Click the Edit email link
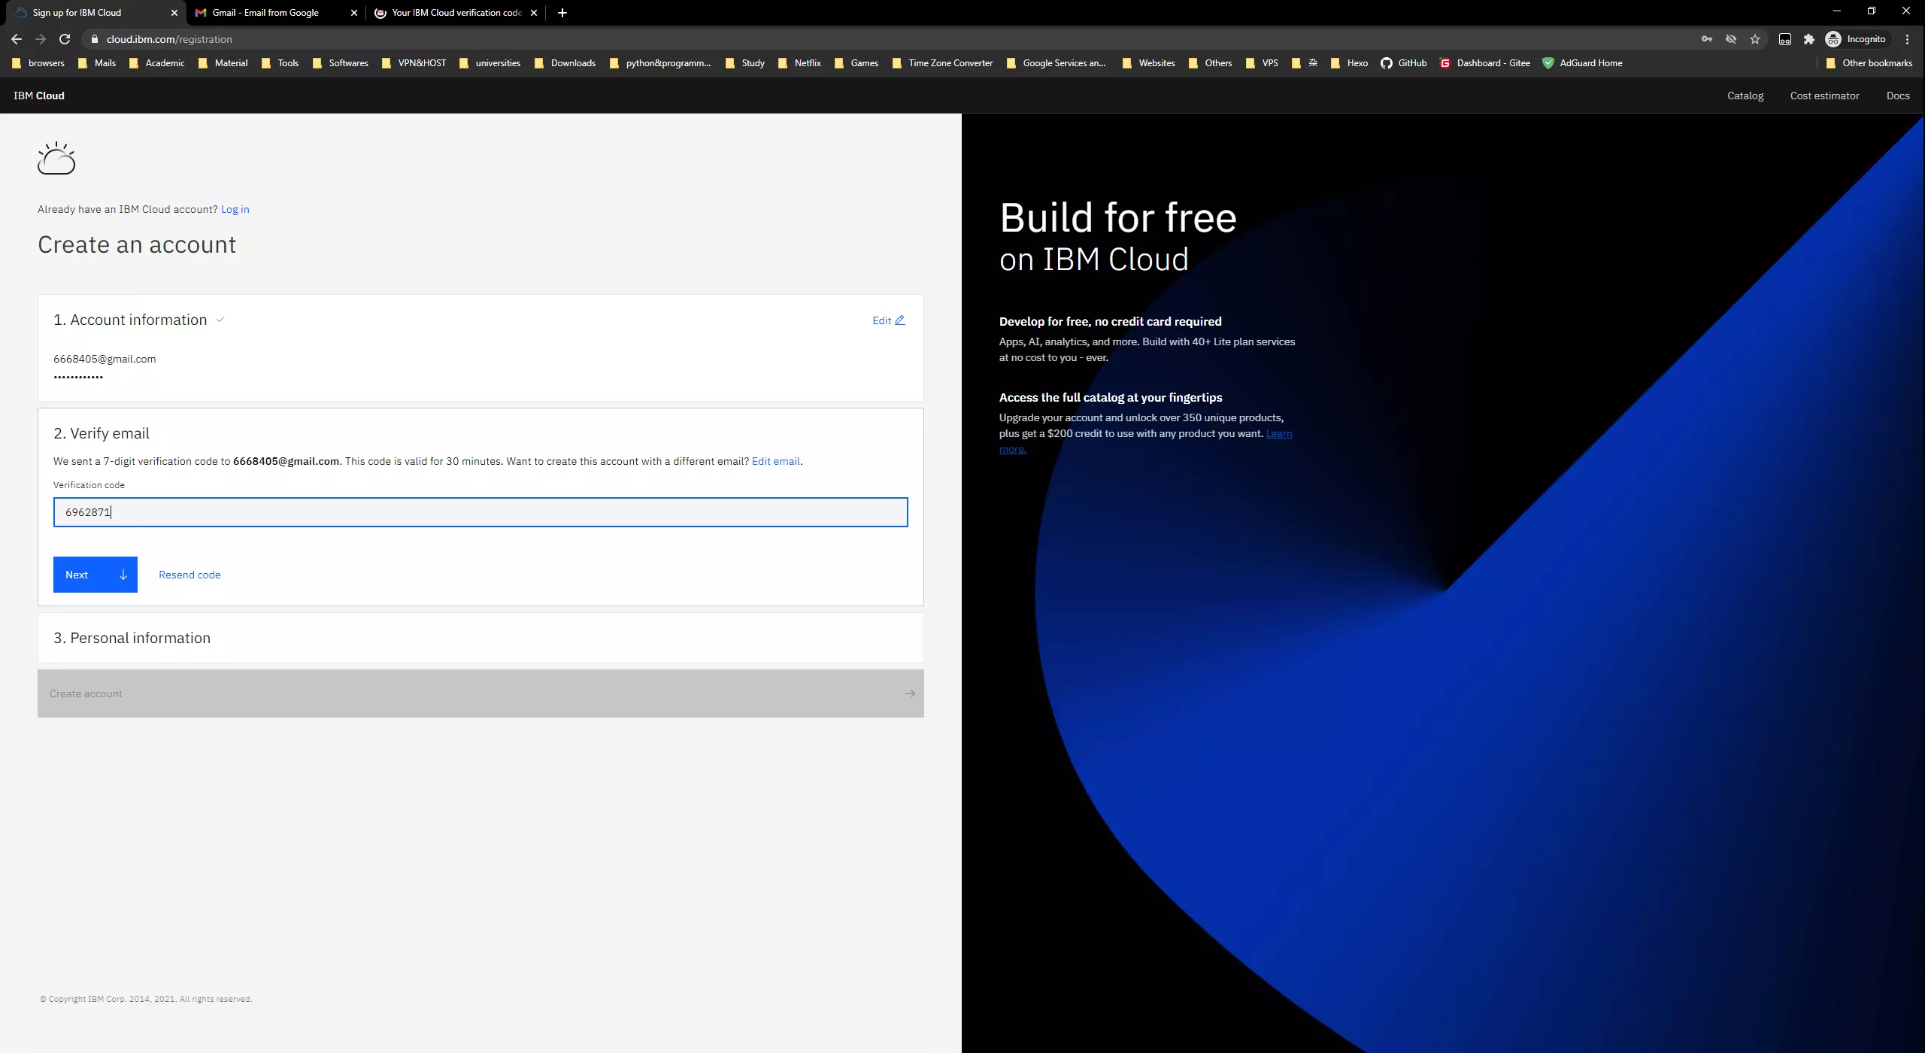1925x1053 pixels. click(x=776, y=461)
